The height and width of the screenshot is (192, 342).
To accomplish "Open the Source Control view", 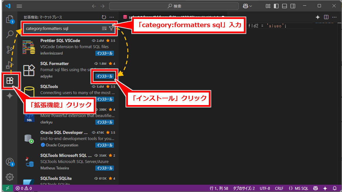I will pos(10,50).
